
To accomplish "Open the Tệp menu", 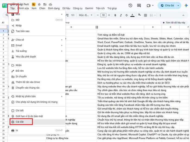I will click(12, 8).
